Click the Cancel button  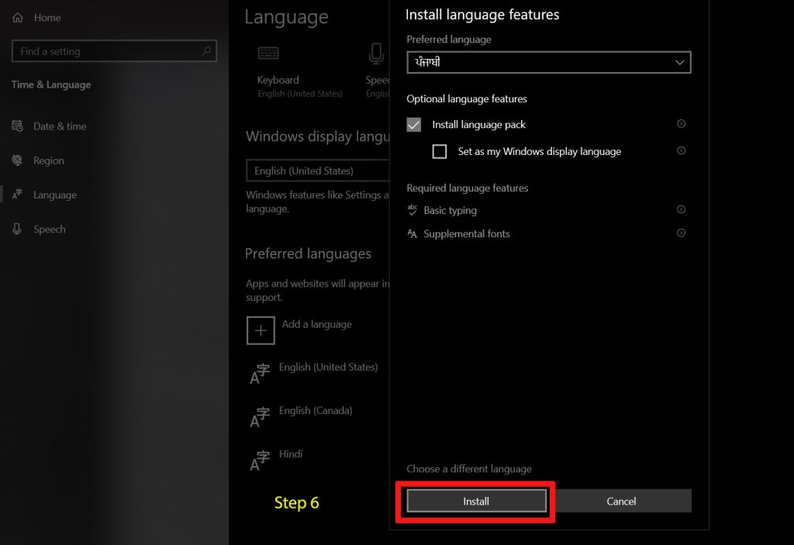621,501
